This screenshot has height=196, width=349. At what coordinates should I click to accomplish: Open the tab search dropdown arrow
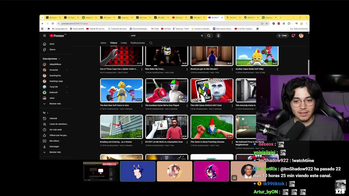point(42,17)
